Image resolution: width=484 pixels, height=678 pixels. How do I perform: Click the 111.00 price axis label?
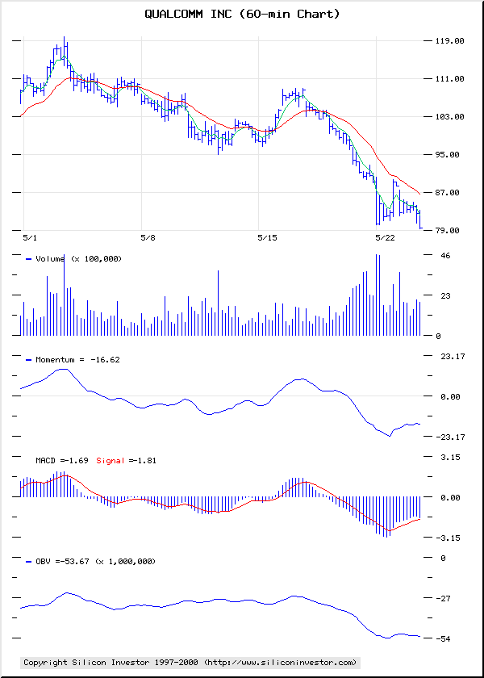pos(450,79)
